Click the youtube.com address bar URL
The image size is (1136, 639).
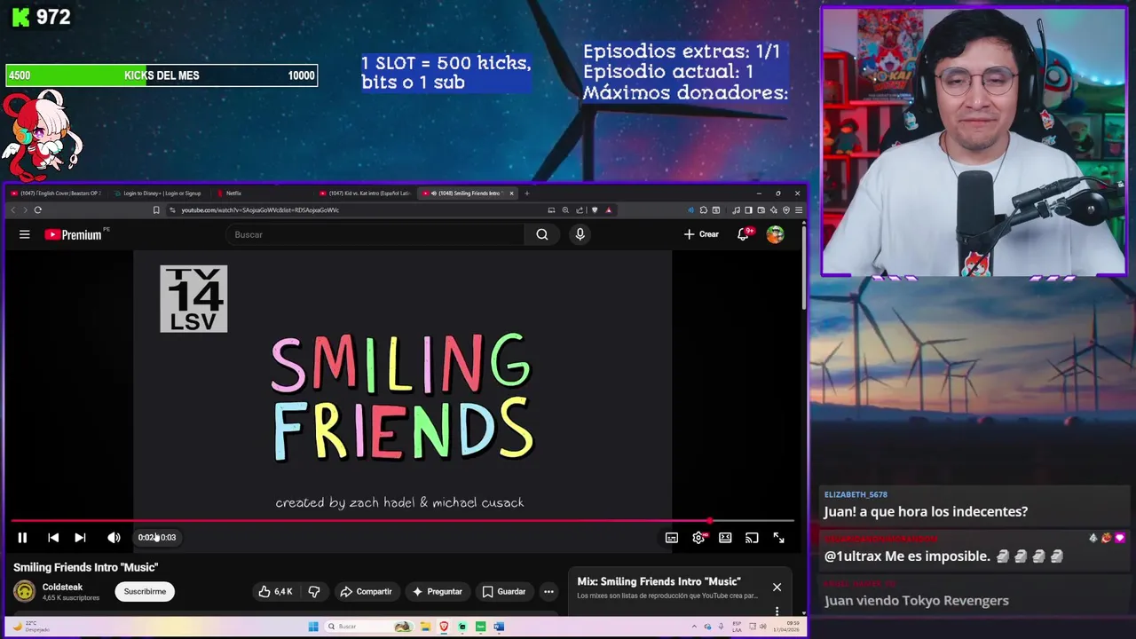(x=260, y=210)
